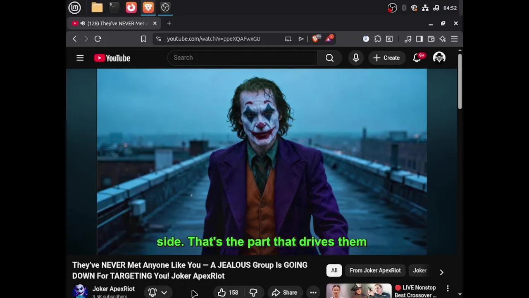
Task: Open the blue round extension icon
Action: [366, 39]
